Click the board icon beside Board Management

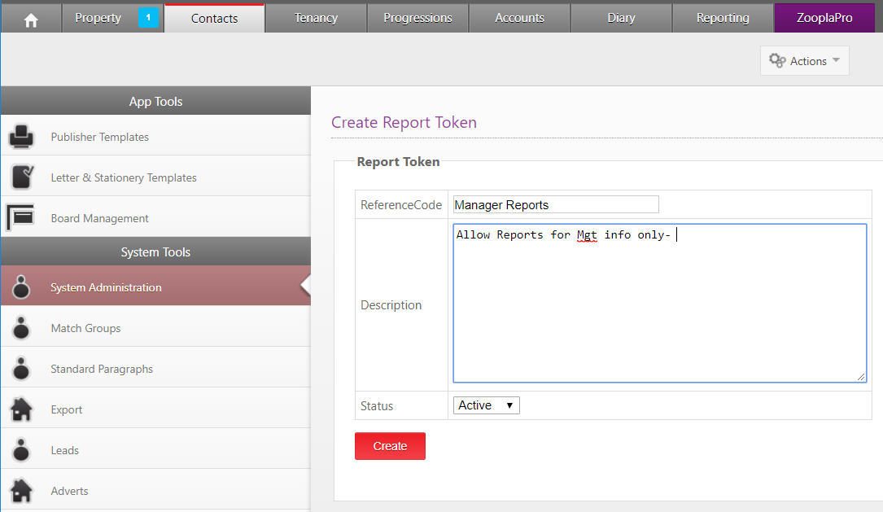[20, 217]
